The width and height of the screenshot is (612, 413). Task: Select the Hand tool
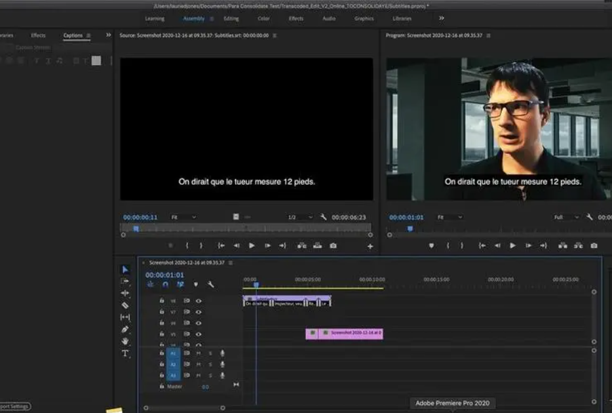pyautogui.click(x=125, y=342)
